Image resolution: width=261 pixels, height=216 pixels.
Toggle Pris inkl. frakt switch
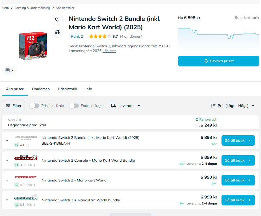[x=35, y=106]
